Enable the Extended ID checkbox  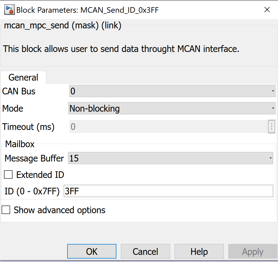pos(8,174)
